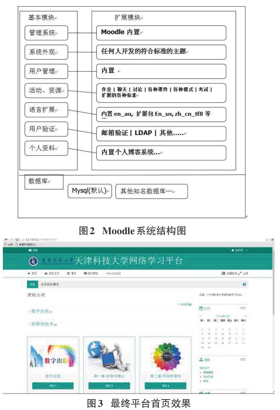
Task: Expand the 新媒体技术 course category
Action: 43,324
